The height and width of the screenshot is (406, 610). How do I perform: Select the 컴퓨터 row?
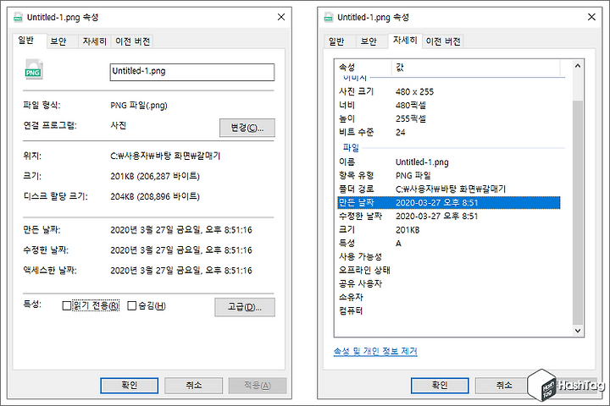point(449,310)
